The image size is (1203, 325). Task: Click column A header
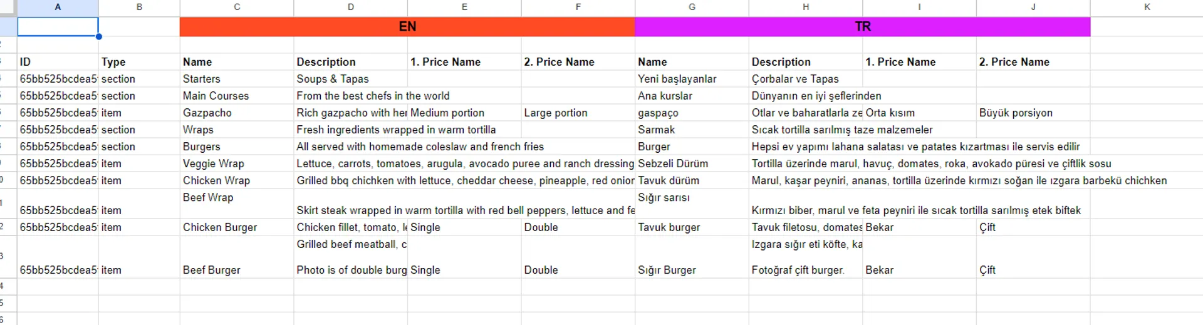[58, 7]
